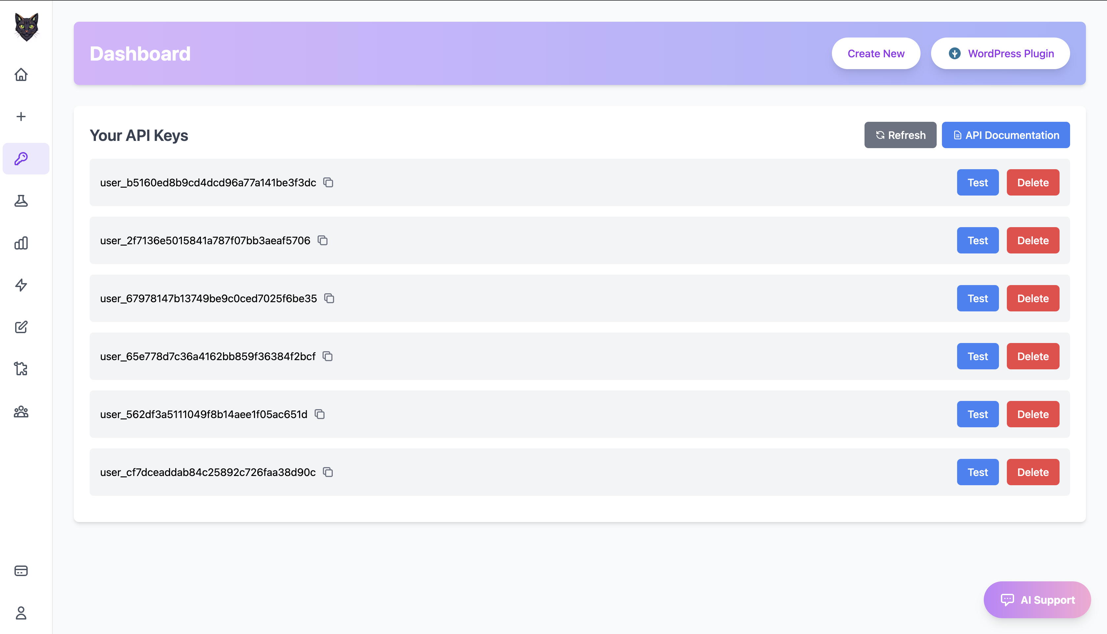Refresh the API keys list

[900, 135]
